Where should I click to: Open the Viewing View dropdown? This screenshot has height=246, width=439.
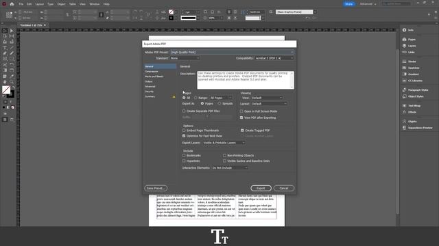point(267,98)
